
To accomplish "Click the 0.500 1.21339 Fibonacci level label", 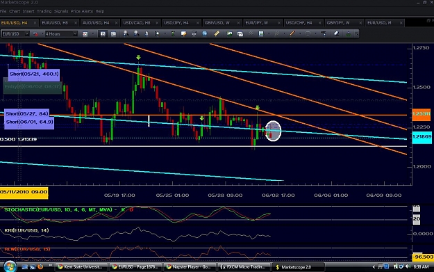I will (x=18, y=139).
